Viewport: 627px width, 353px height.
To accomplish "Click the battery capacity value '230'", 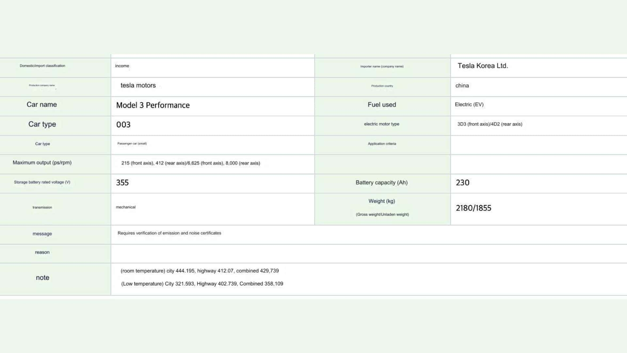I will click(462, 183).
